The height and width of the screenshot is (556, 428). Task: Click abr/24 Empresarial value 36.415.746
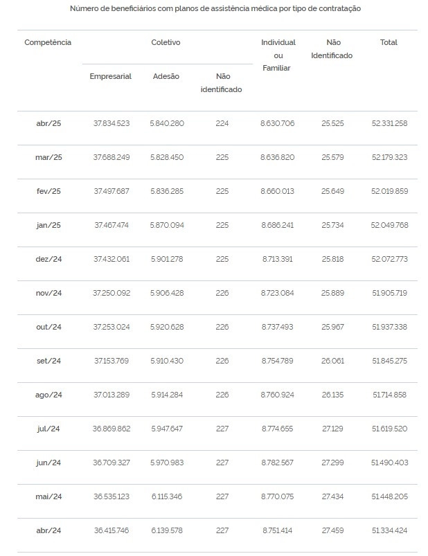coord(112,530)
